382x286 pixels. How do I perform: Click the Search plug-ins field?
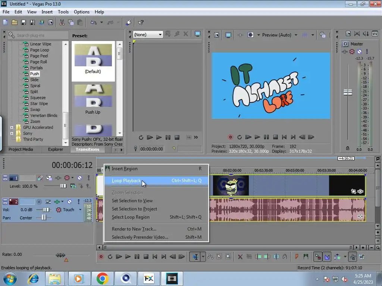point(38,35)
